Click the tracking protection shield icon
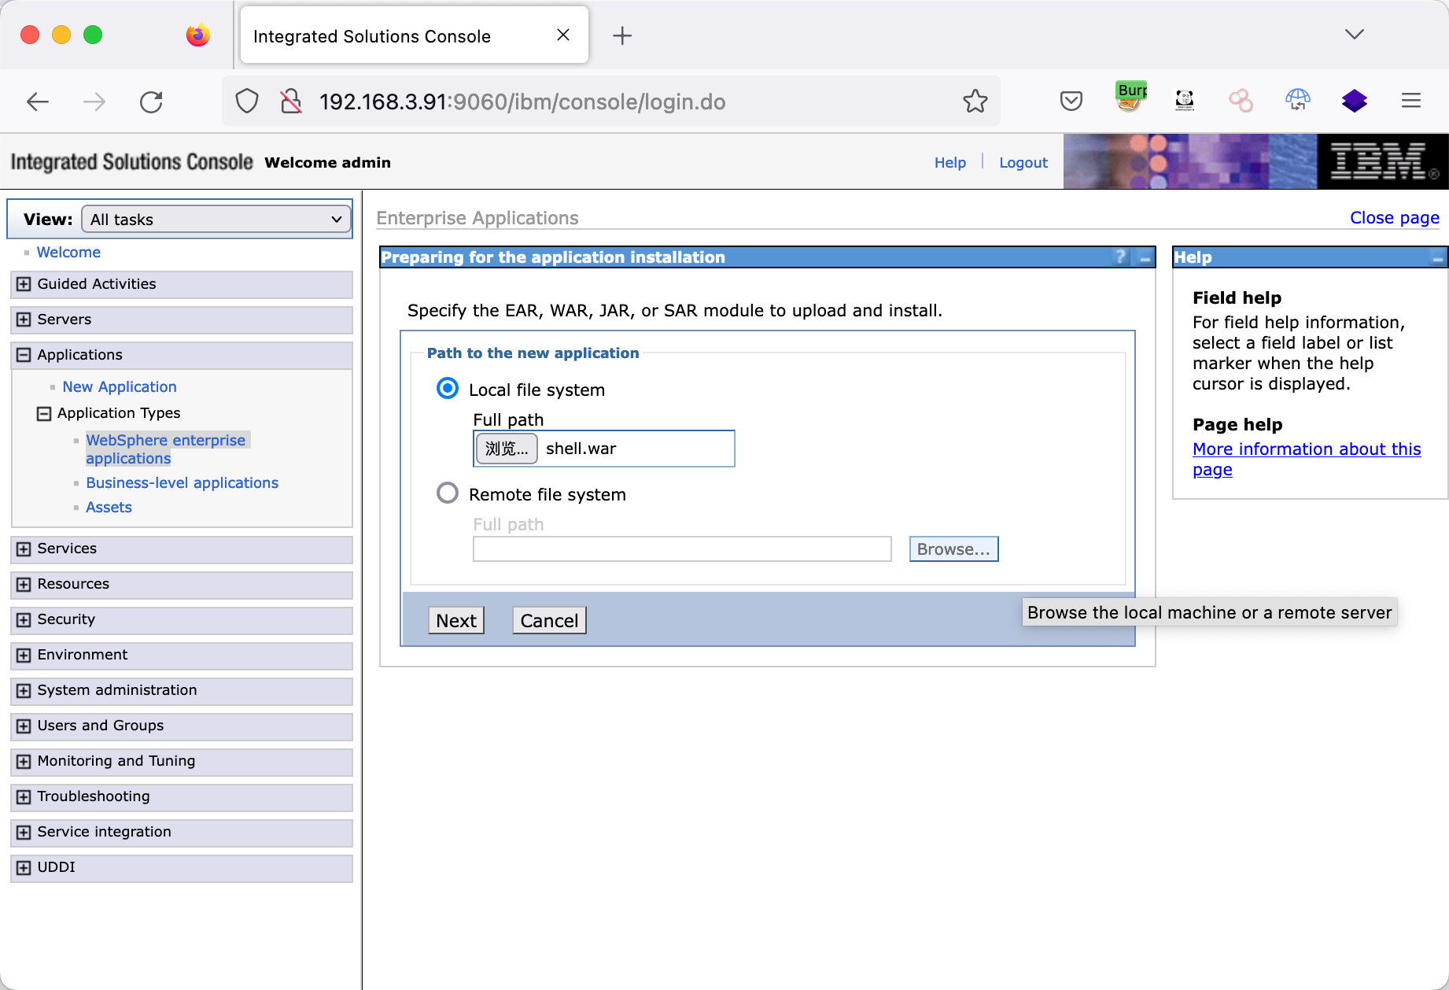The width and height of the screenshot is (1449, 990). [x=247, y=102]
